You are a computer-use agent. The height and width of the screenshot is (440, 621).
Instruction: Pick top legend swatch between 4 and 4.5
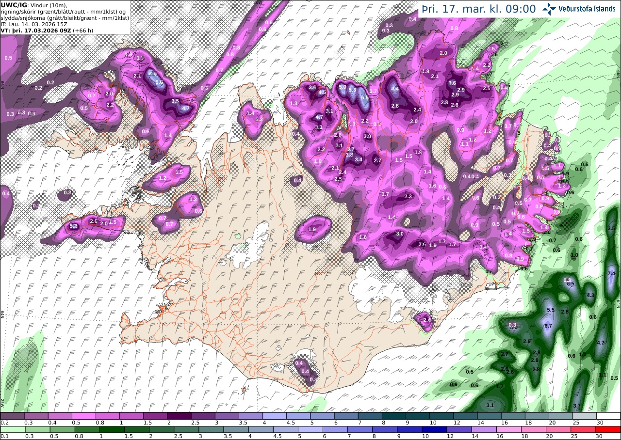tap(275, 416)
